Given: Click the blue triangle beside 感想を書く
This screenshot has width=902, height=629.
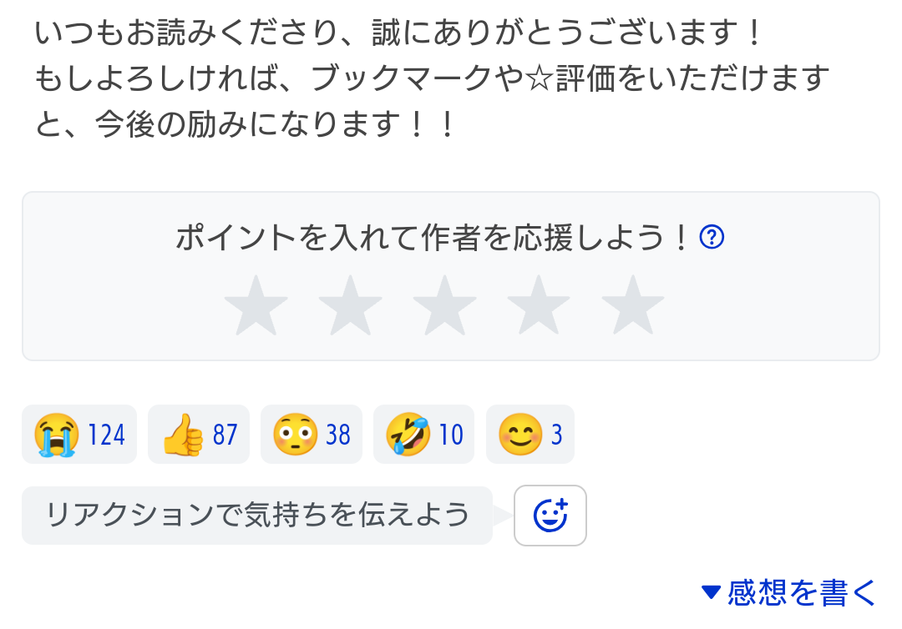Looking at the screenshot, I should click(711, 592).
